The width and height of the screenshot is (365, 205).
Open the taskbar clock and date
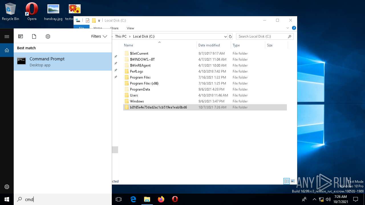click(x=340, y=199)
